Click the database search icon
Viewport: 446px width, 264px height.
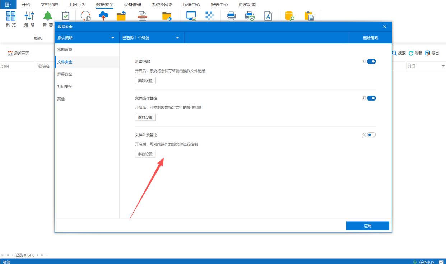pos(289,16)
